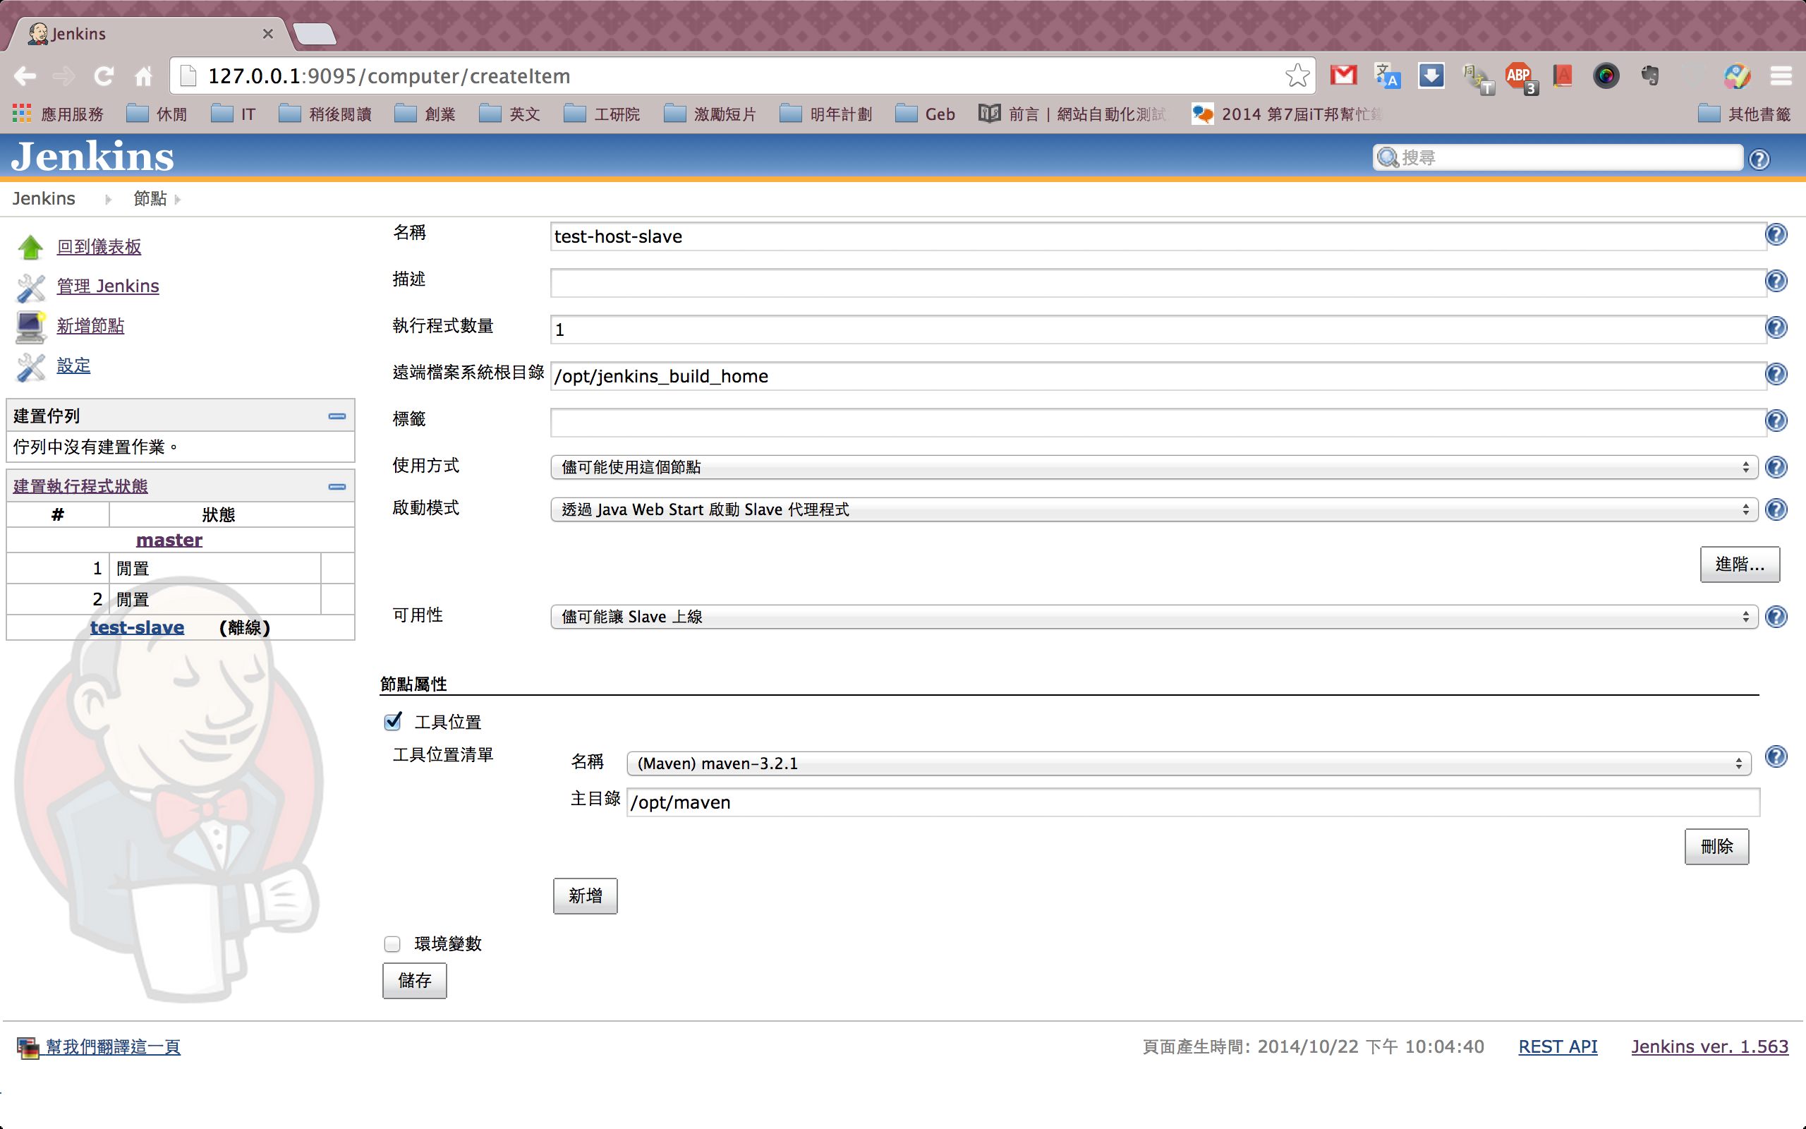Click the 新增 add button
1806x1129 pixels.
pyautogui.click(x=585, y=896)
